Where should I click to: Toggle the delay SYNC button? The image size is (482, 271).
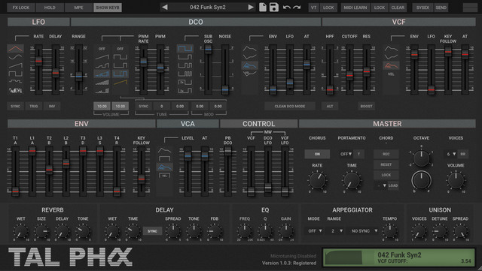152,231
